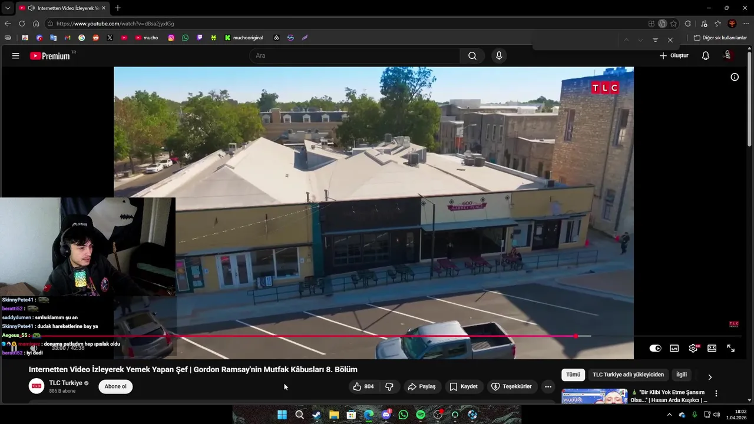Viewport: 754px width, 424px height.
Task: Open tab search dropdown in title bar
Action: pos(8,8)
